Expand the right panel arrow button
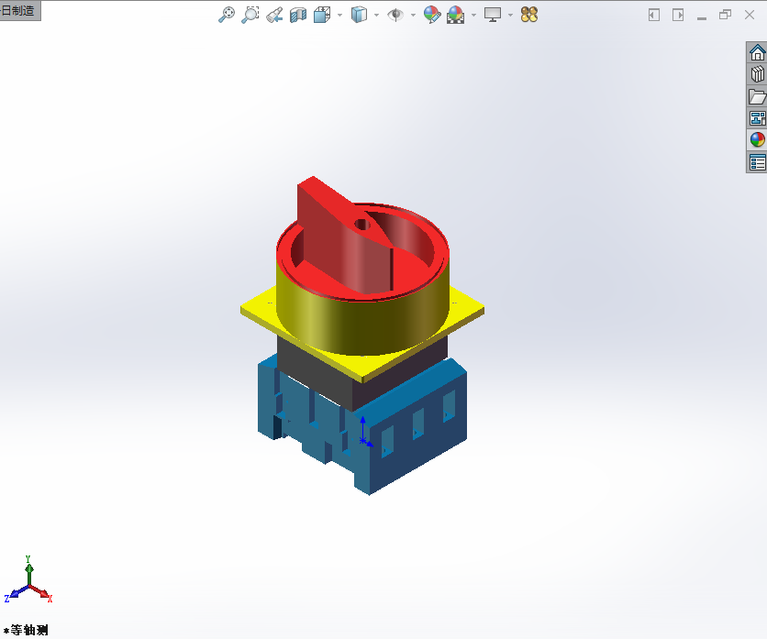This screenshot has height=639, width=767. click(678, 16)
